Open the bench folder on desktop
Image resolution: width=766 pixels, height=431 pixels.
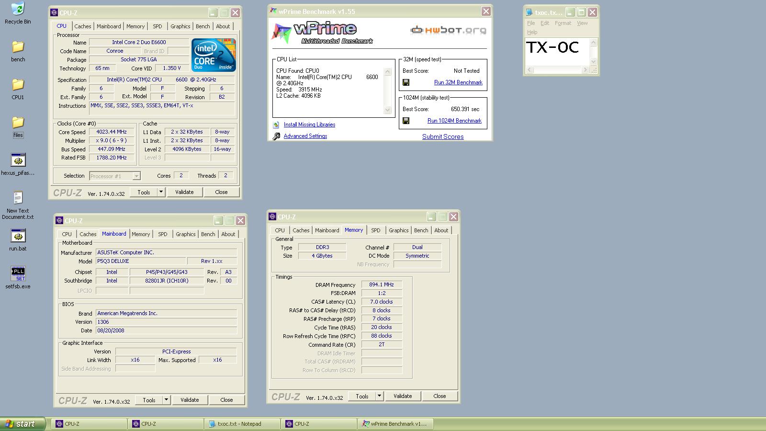pyautogui.click(x=18, y=47)
